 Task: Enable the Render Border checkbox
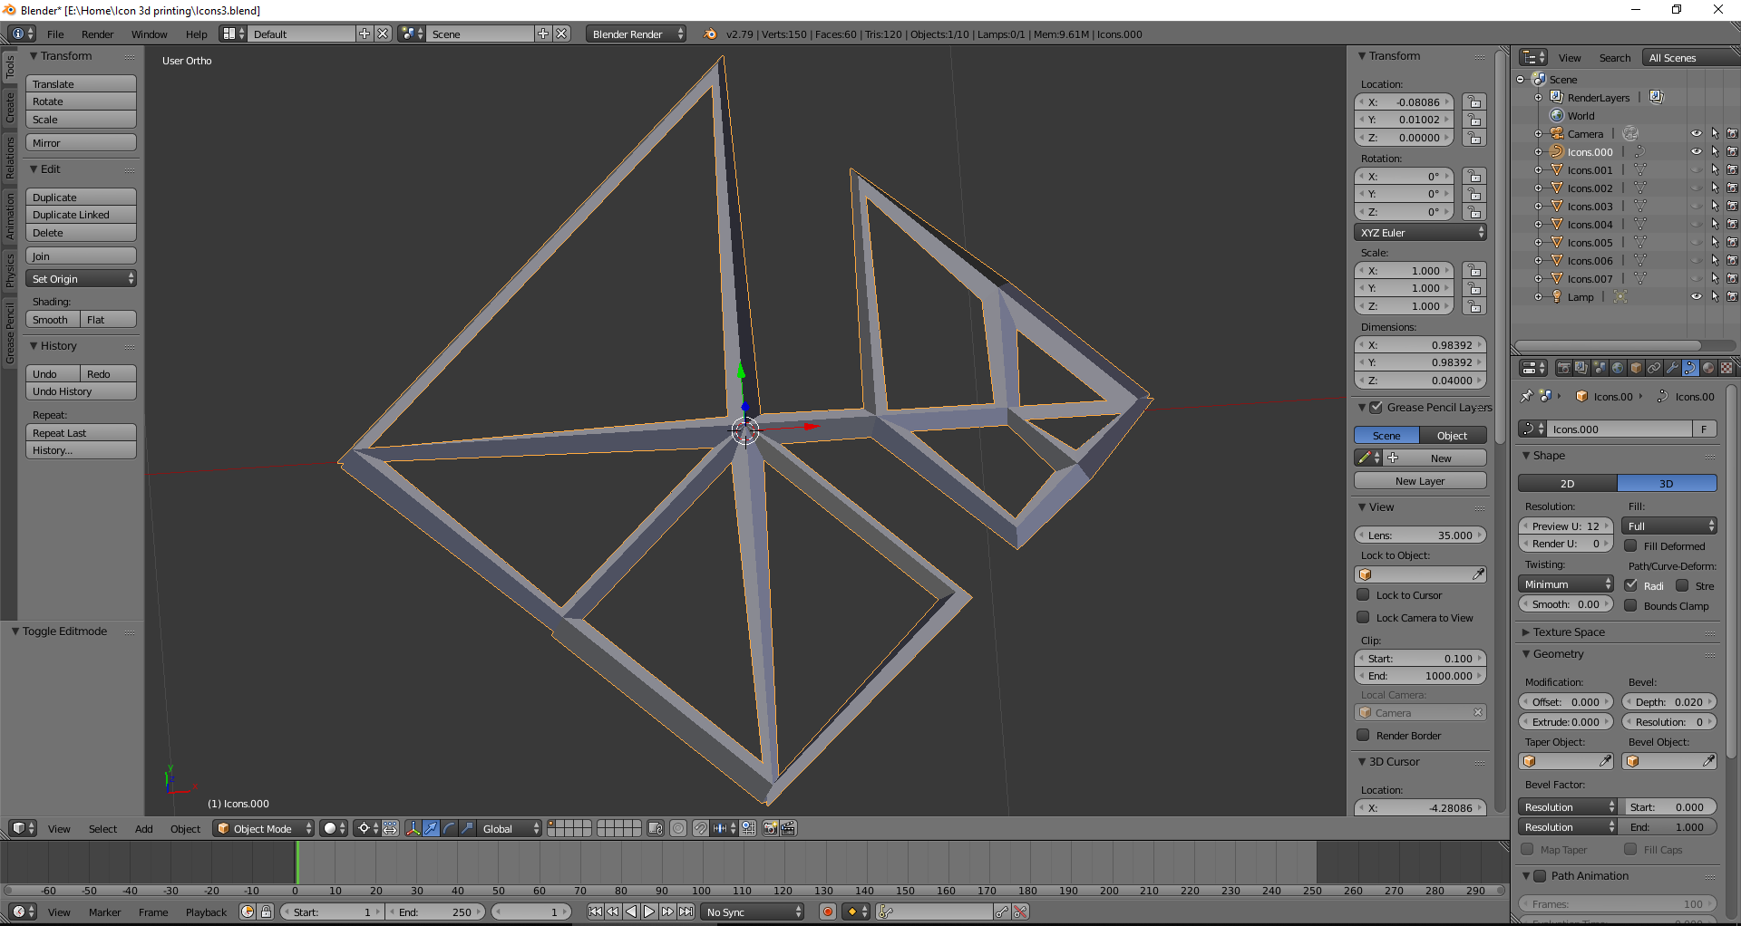pos(1363,735)
